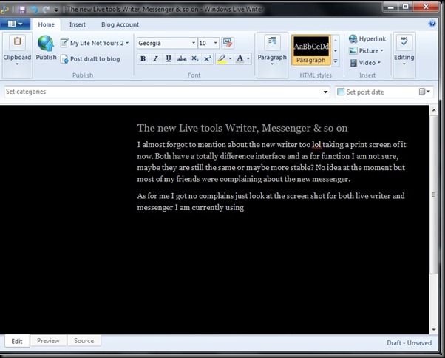The height and width of the screenshot is (358, 445).
Task: Toggle bold formatting
Action: pyautogui.click(x=143, y=58)
